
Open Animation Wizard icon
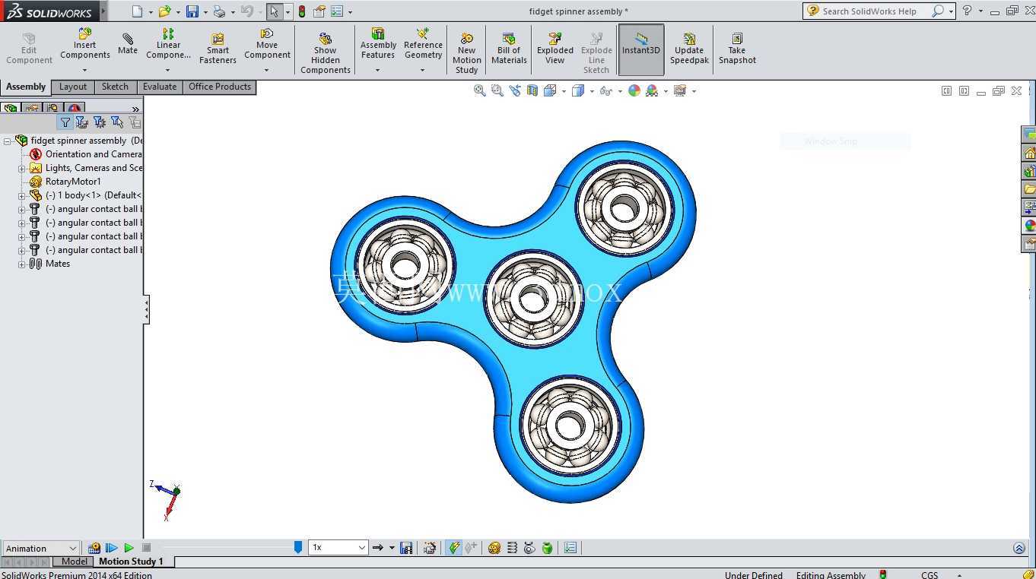point(430,548)
